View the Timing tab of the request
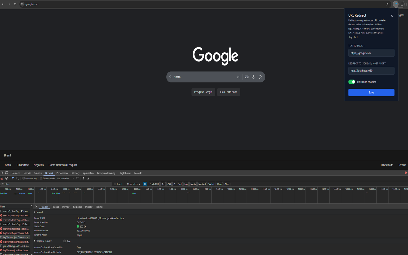The image size is (408, 255). (99, 207)
